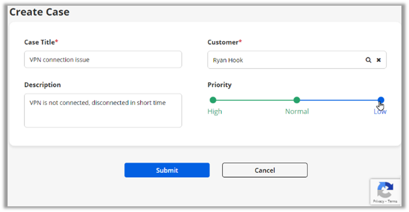Click the reCAPTCHA logo badge
The image size is (409, 212).
[x=385, y=190]
